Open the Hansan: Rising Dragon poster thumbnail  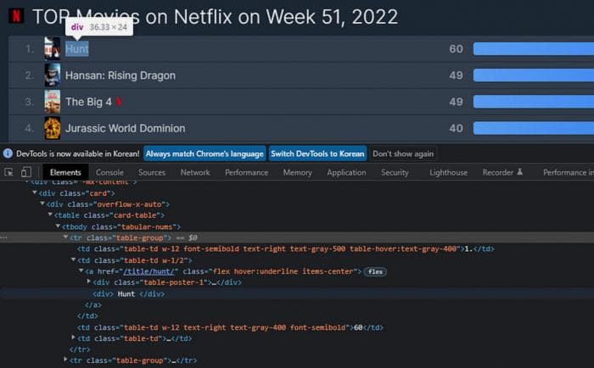pos(53,75)
